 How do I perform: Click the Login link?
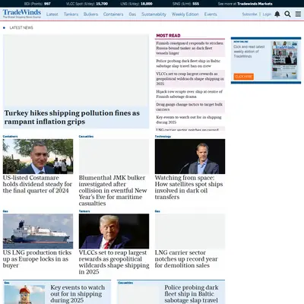pos(267,14)
